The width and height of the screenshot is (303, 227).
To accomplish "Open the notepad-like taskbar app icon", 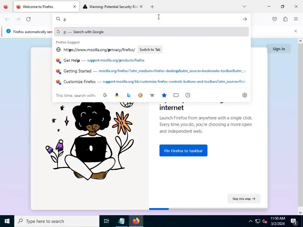I will click(x=121, y=221).
